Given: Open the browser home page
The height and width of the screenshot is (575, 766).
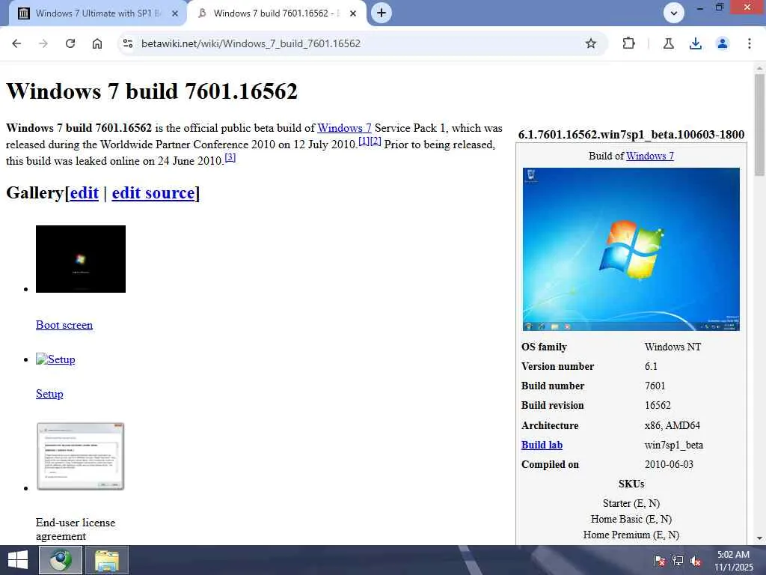Looking at the screenshot, I should [97, 43].
